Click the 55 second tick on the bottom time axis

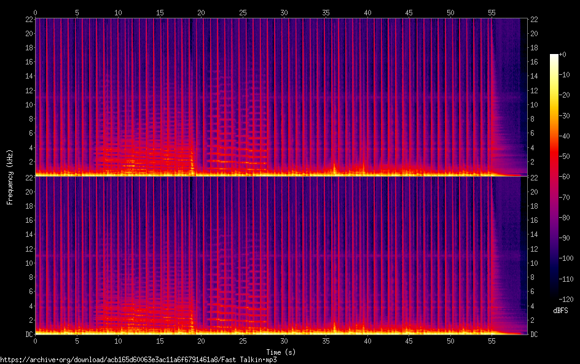492,340
